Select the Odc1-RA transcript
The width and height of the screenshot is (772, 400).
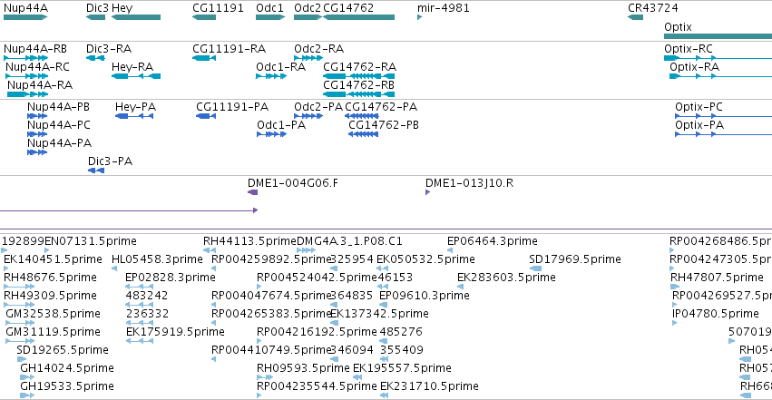pyautogui.click(x=280, y=67)
